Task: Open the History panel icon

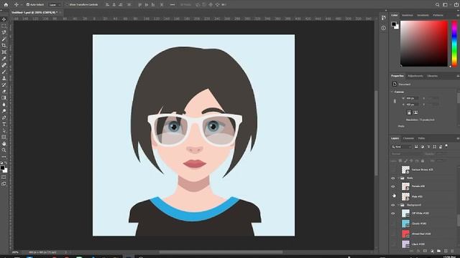Action: pyautogui.click(x=383, y=18)
